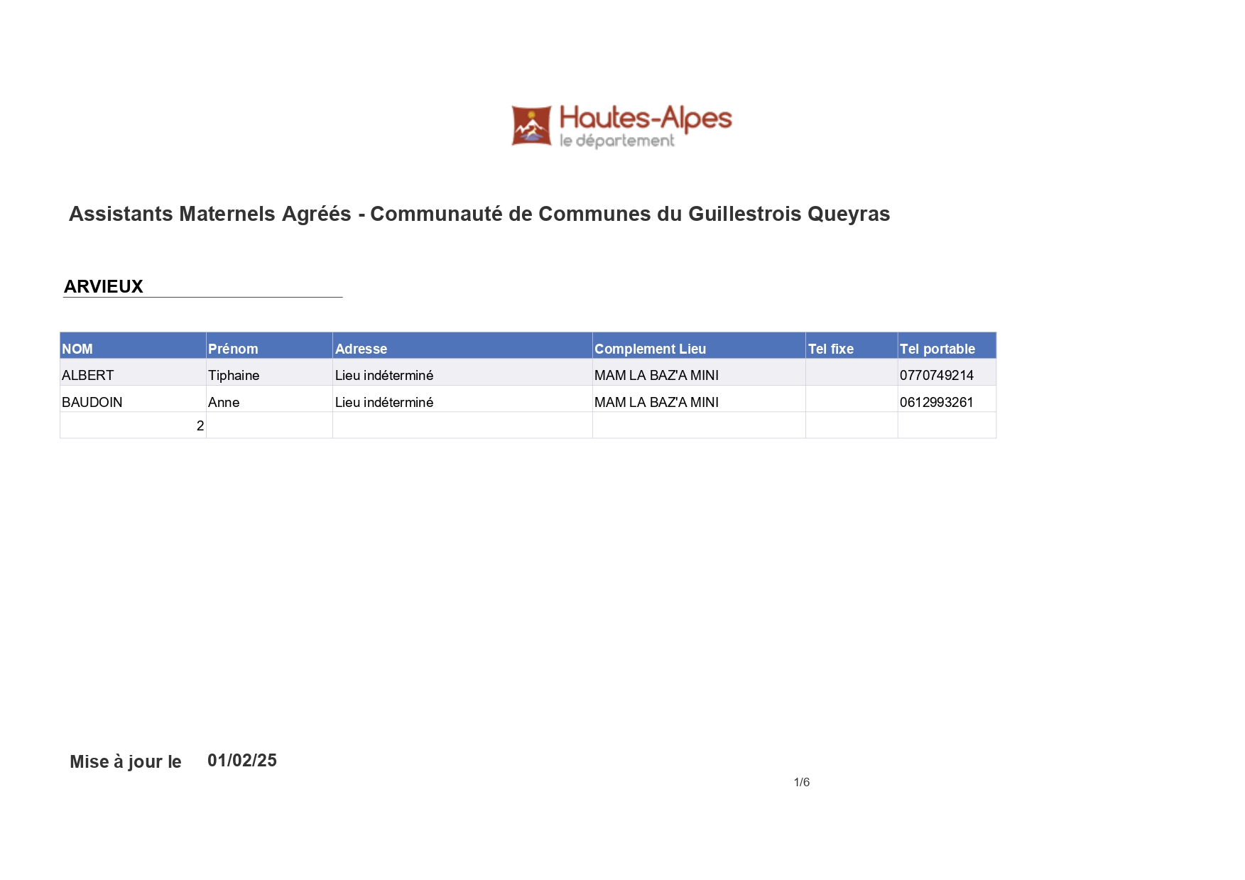
Task: Click the NOM column header
Action: click(133, 346)
